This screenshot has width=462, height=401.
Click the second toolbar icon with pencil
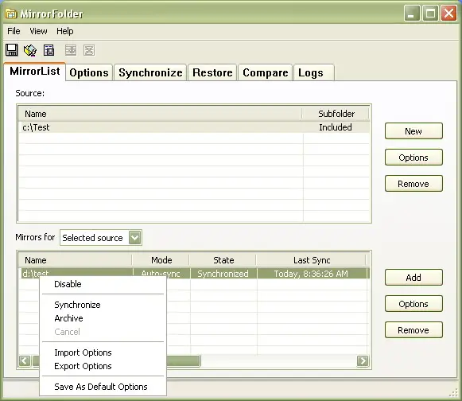(30, 50)
